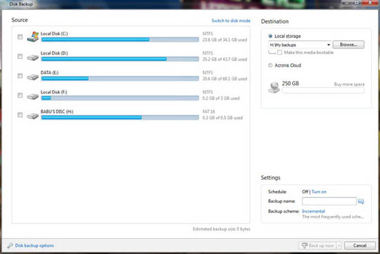Click the Browse... button
This screenshot has width=380, height=254.
point(348,45)
